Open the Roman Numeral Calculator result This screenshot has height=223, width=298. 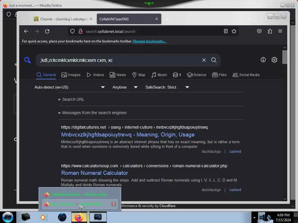click(95, 173)
